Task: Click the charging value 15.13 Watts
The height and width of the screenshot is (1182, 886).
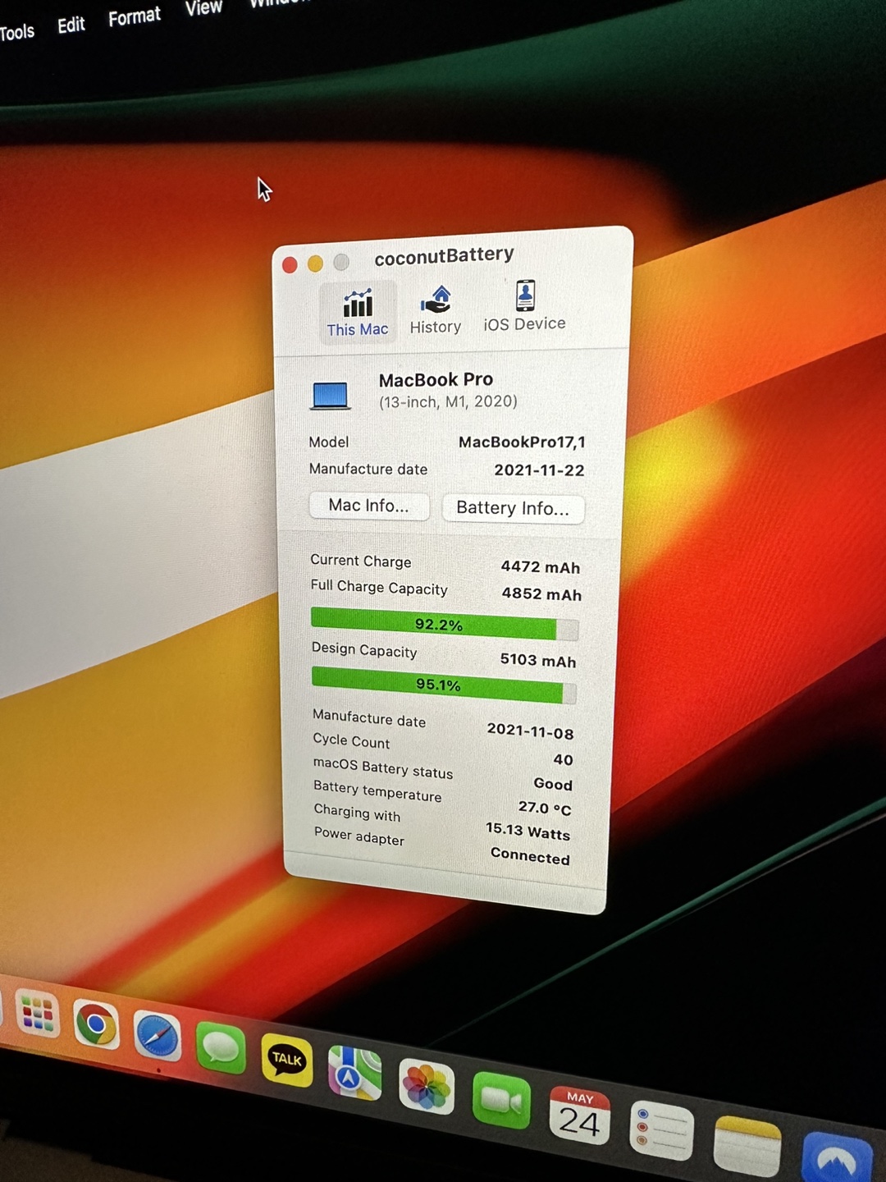Action: (527, 832)
